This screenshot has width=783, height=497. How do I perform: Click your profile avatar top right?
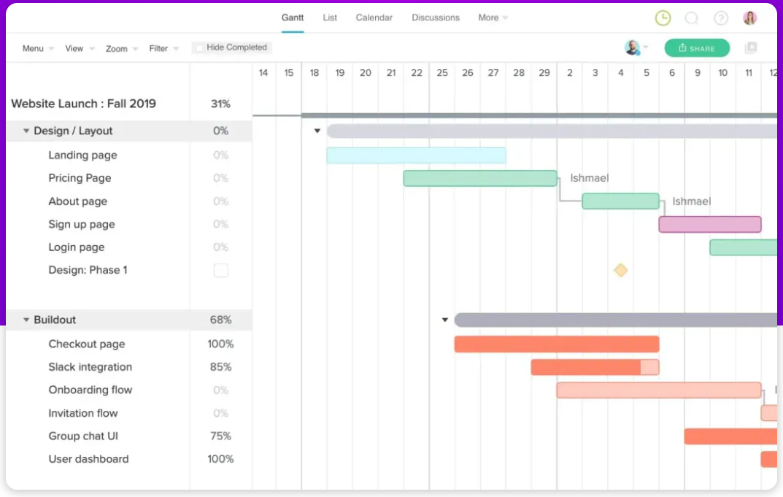click(x=750, y=18)
